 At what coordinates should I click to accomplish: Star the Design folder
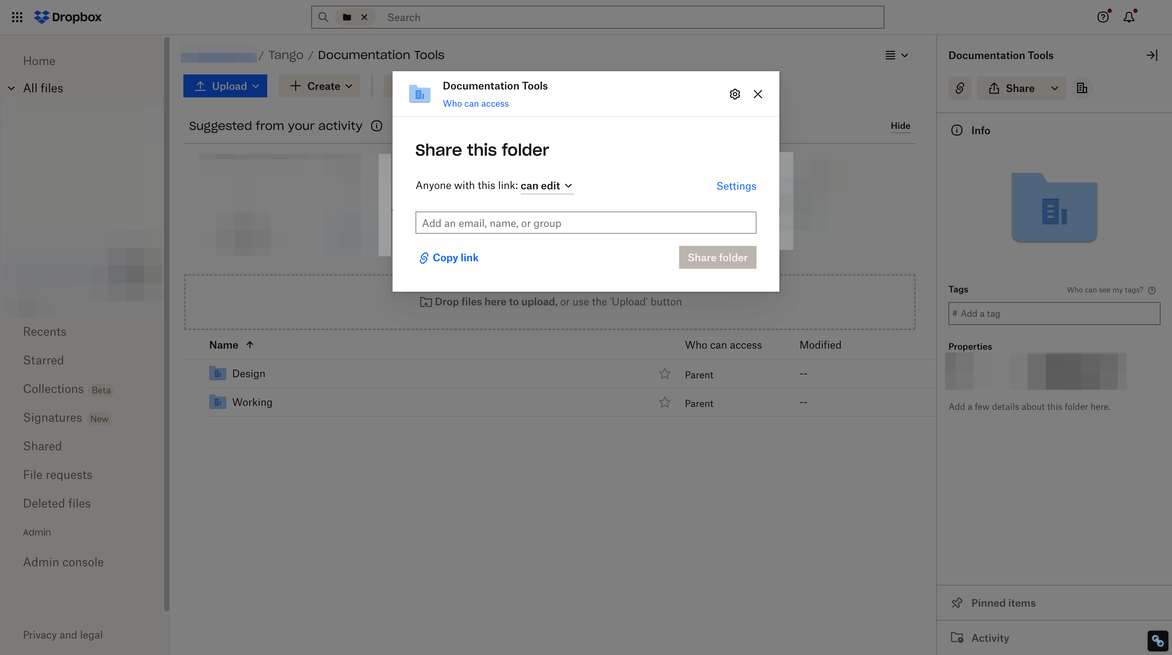(x=664, y=374)
